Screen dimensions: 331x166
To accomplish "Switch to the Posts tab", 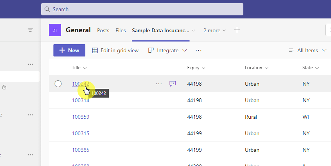I will [x=103, y=30].
